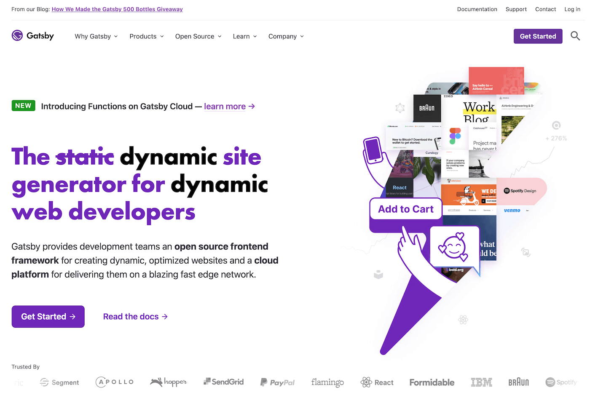Click the Hopper rabbit logo

pos(168,382)
